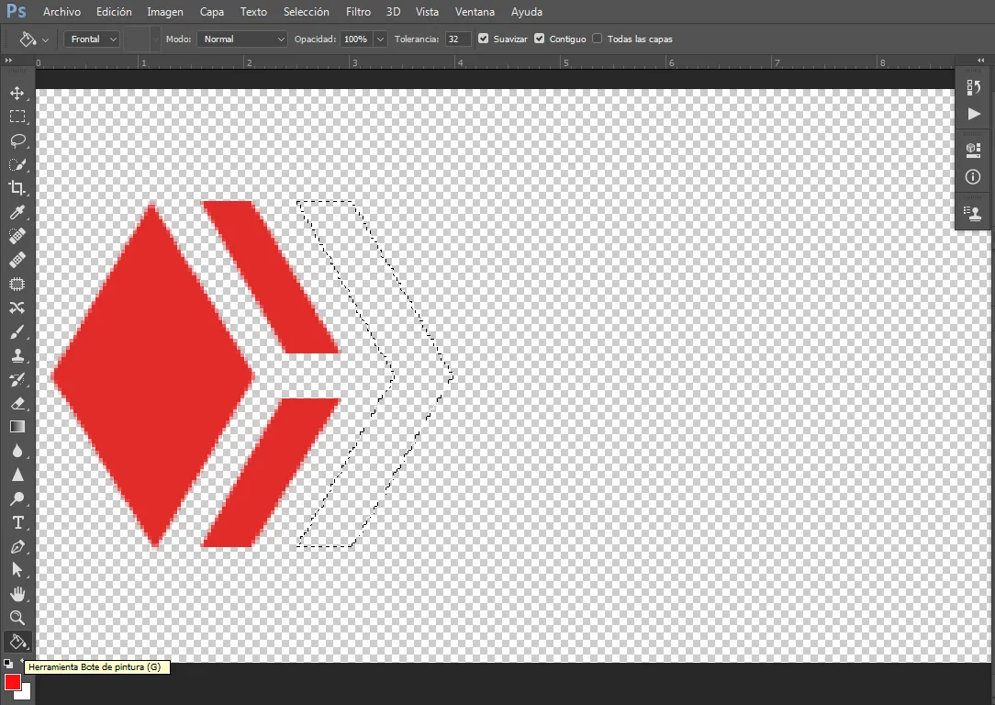Toggle the Suavizar anti-alias checkbox
995x705 pixels.
[484, 39]
